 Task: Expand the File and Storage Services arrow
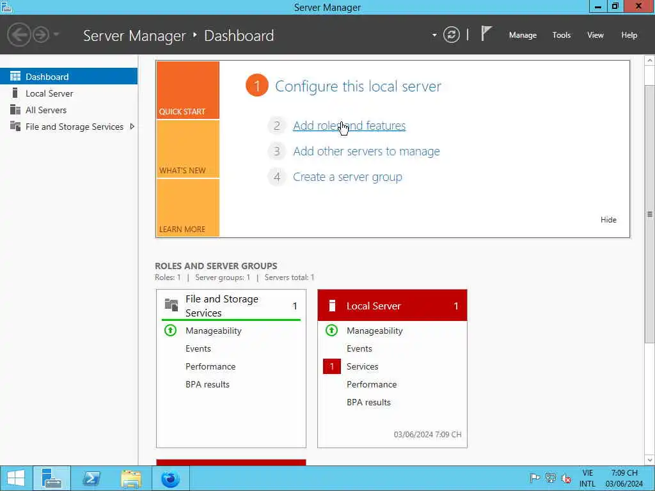132,127
